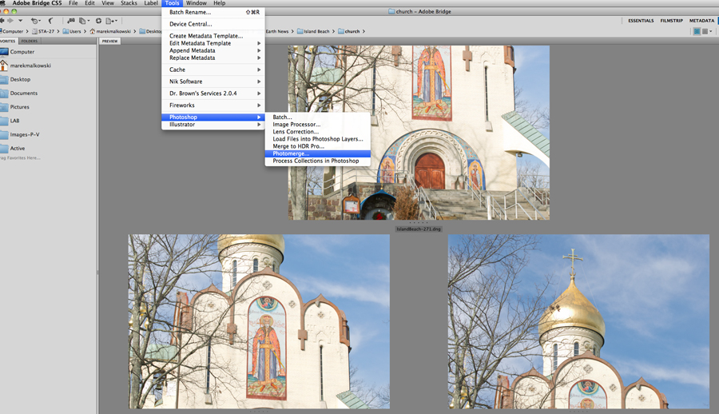Switch to the Filmstrip workspace
This screenshot has height=414, width=719.
coord(671,21)
